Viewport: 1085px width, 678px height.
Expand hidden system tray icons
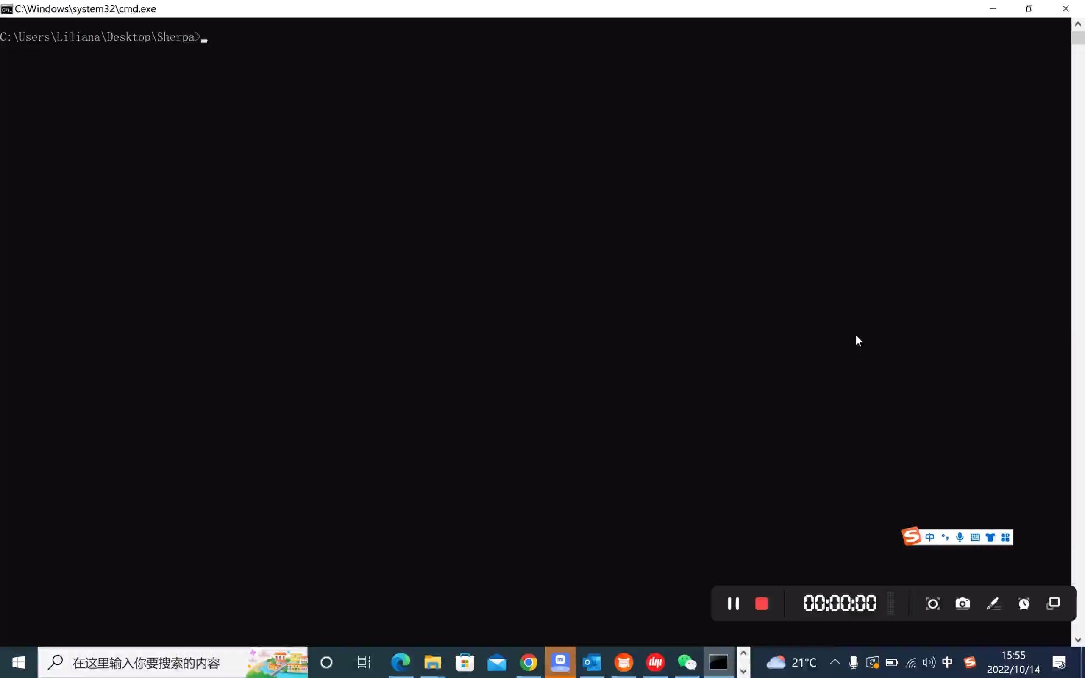click(835, 662)
